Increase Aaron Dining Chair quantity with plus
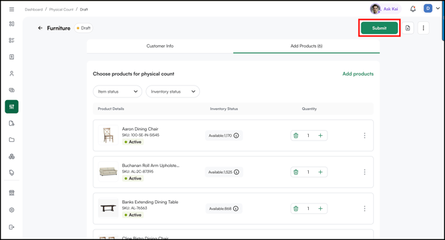The image size is (445, 240). [x=320, y=135]
